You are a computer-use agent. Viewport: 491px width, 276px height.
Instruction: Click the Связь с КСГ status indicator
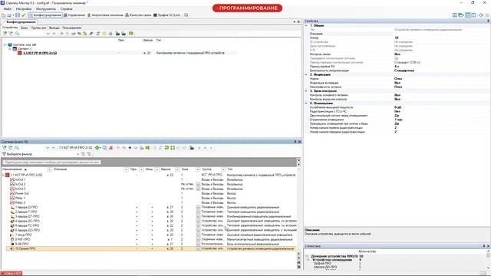(x=12, y=274)
